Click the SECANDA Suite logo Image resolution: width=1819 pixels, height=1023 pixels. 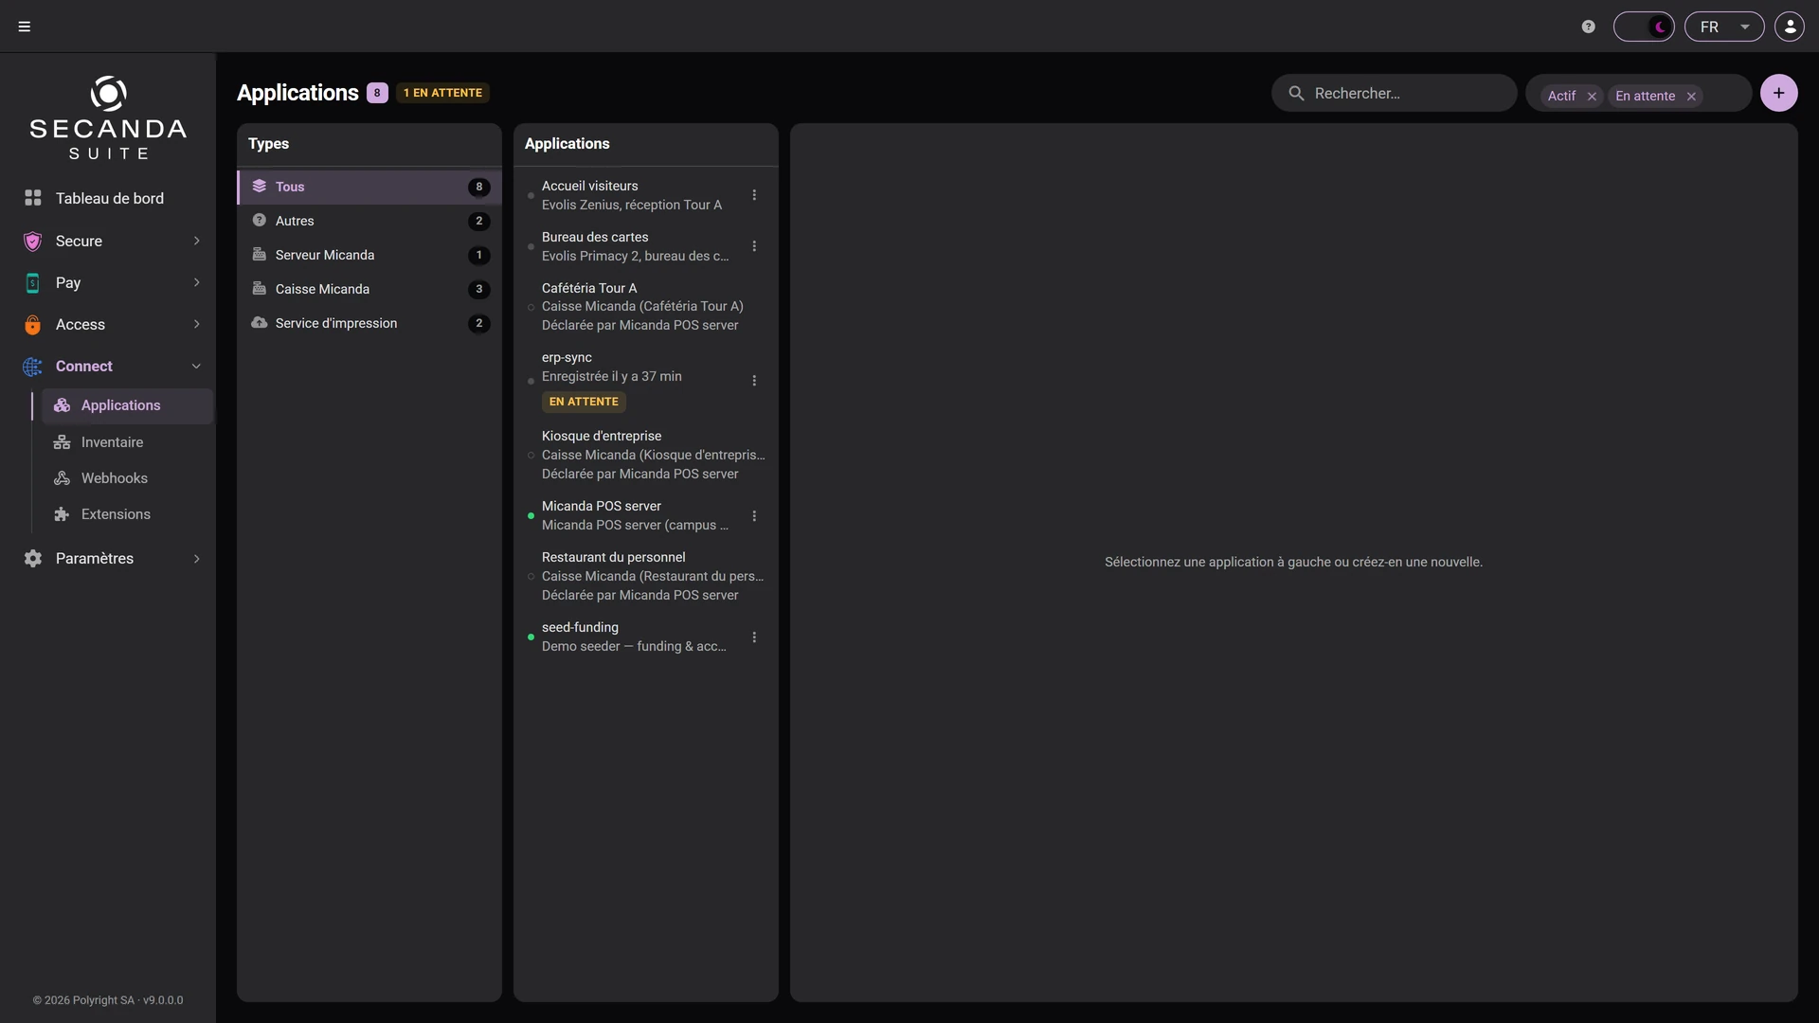click(108, 117)
